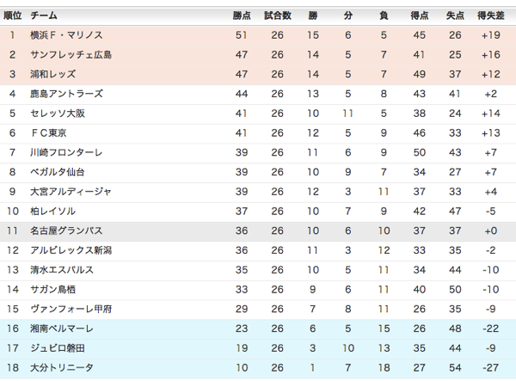Click the チーム column header
Viewport: 516px width, 381px height.
point(44,15)
